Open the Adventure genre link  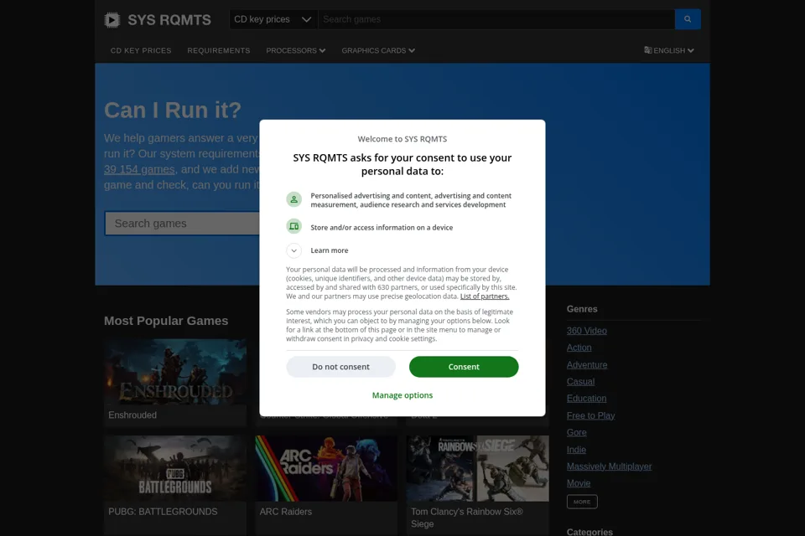[x=587, y=364]
